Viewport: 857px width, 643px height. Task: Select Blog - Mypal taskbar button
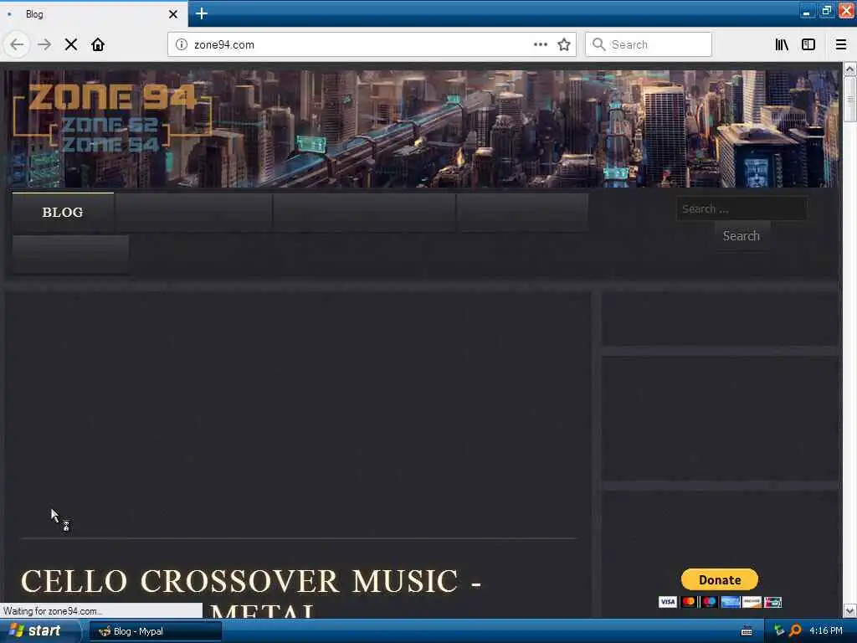[x=155, y=631]
